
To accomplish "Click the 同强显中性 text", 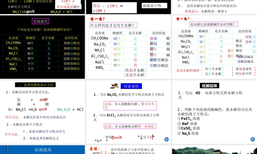I will coord(244,74).
